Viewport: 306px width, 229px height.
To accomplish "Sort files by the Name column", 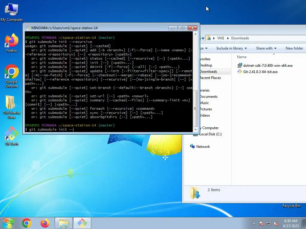I will coord(242,57).
